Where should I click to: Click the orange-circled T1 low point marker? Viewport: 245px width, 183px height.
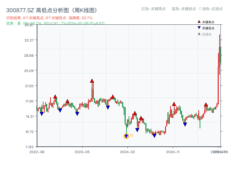(x=126, y=136)
